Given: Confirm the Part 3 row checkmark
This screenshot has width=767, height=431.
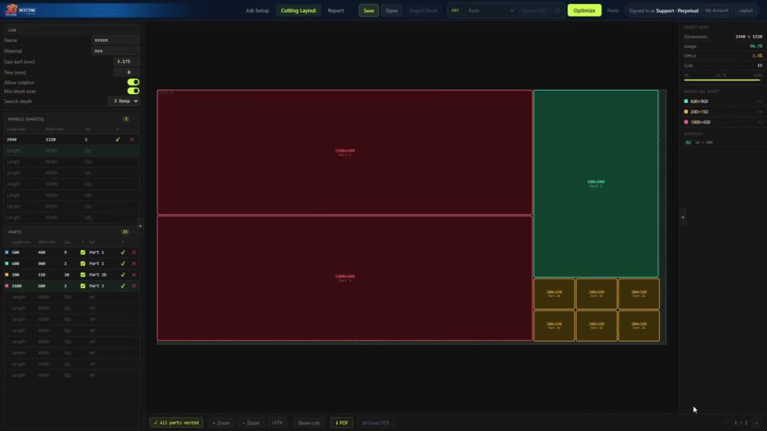Looking at the screenshot, I should pyautogui.click(x=123, y=286).
